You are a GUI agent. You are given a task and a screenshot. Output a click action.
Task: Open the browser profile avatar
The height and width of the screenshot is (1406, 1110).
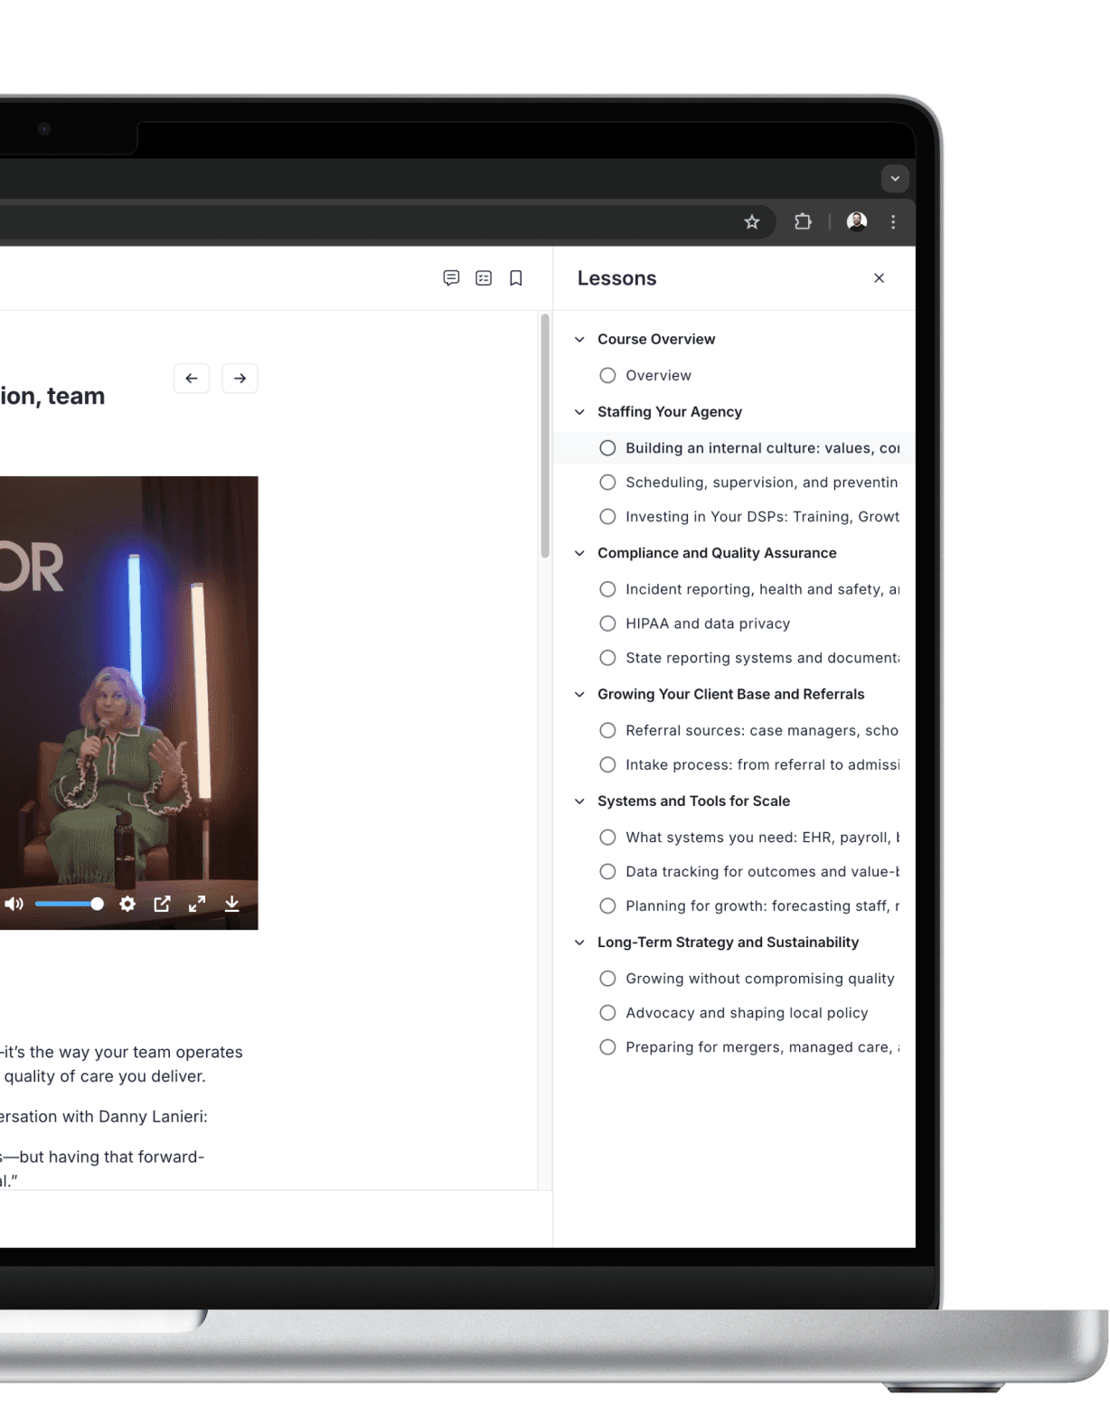[x=857, y=222]
